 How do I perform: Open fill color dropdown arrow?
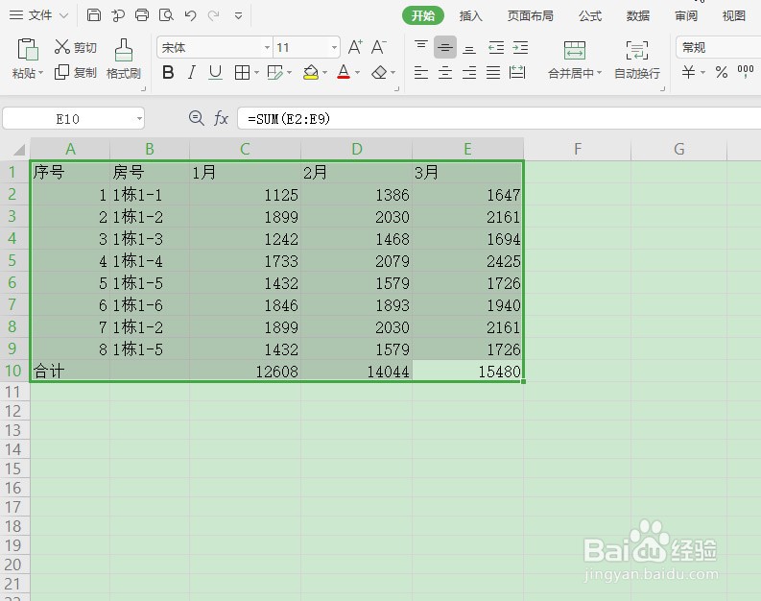coord(324,73)
